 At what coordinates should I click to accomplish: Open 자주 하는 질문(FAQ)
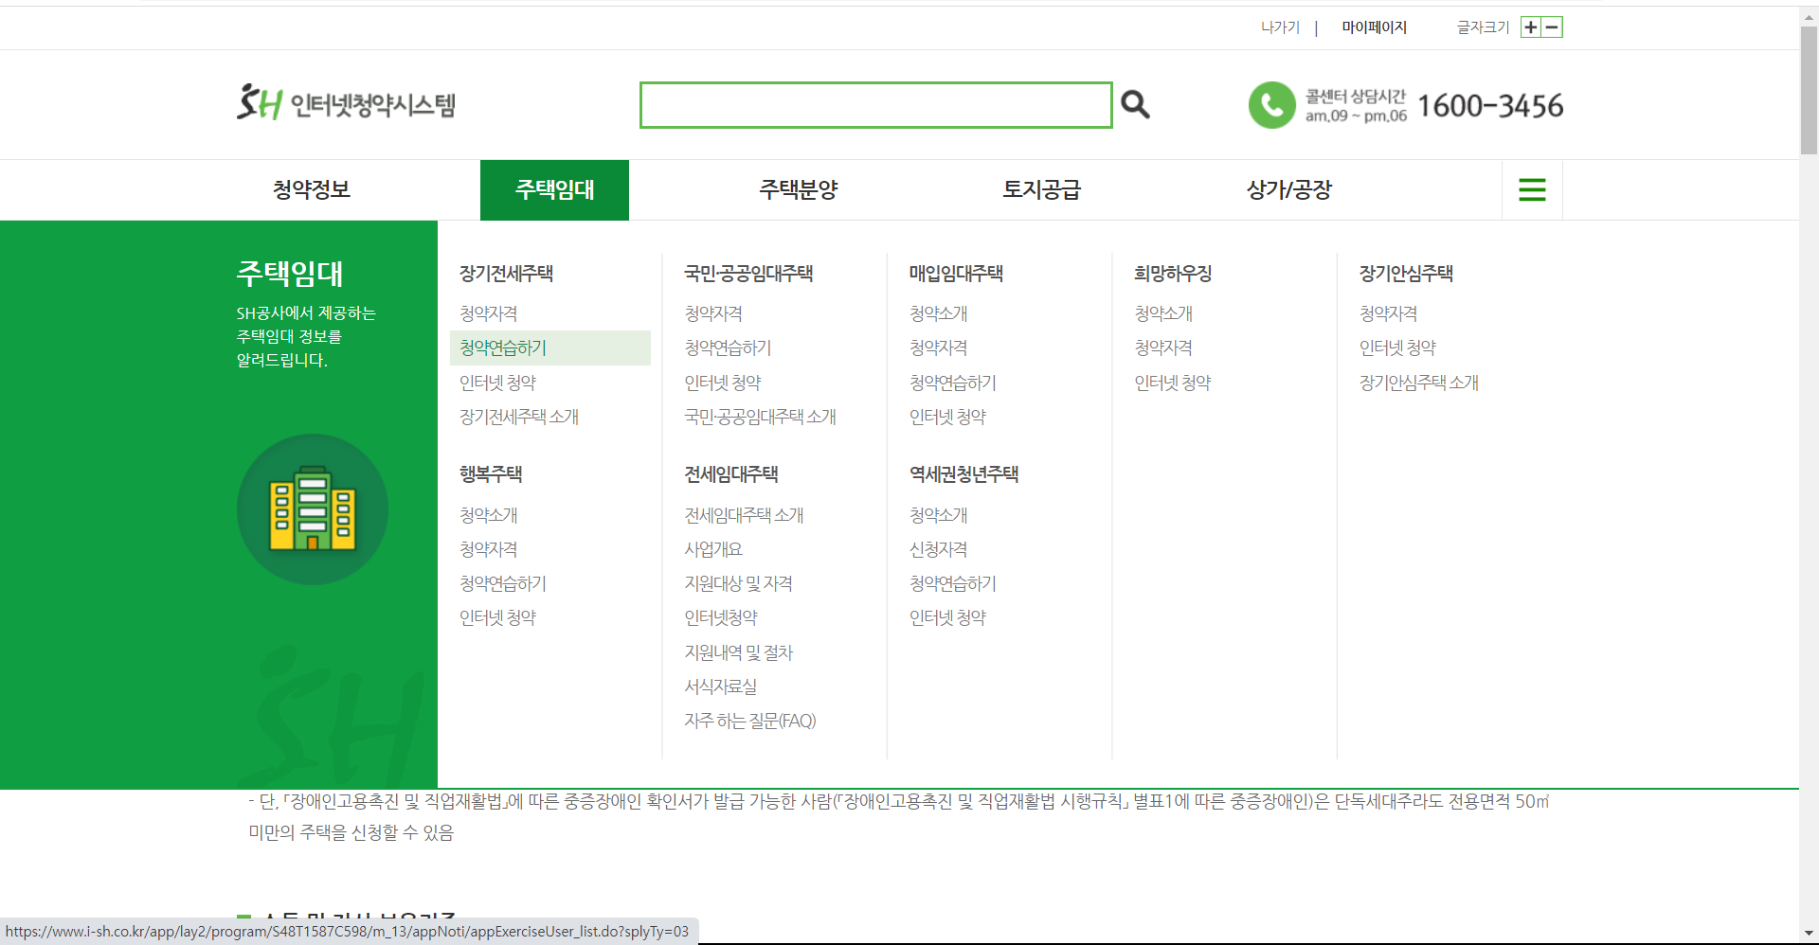coord(748,721)
